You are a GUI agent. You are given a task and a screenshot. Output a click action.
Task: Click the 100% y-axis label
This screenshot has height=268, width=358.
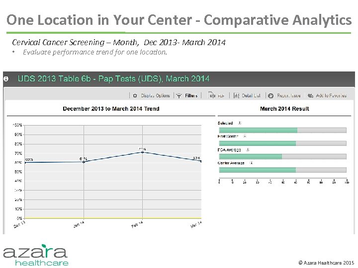17,125
